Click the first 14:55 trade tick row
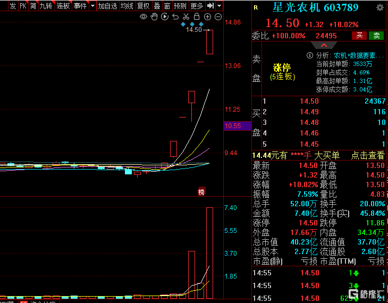Screen dimensions: 388x303 coord(319,273)
